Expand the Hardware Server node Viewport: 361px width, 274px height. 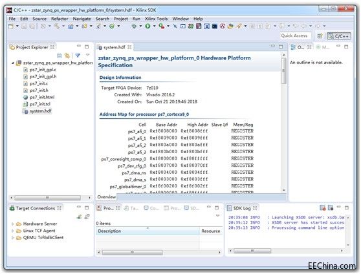13,224
